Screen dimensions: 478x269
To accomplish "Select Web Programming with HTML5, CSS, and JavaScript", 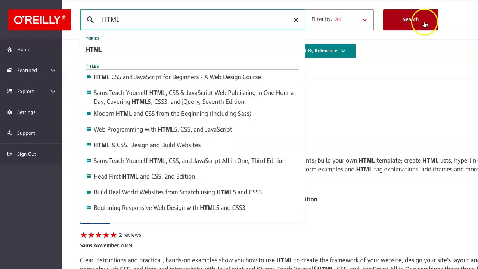I will [x=163, y=129].
